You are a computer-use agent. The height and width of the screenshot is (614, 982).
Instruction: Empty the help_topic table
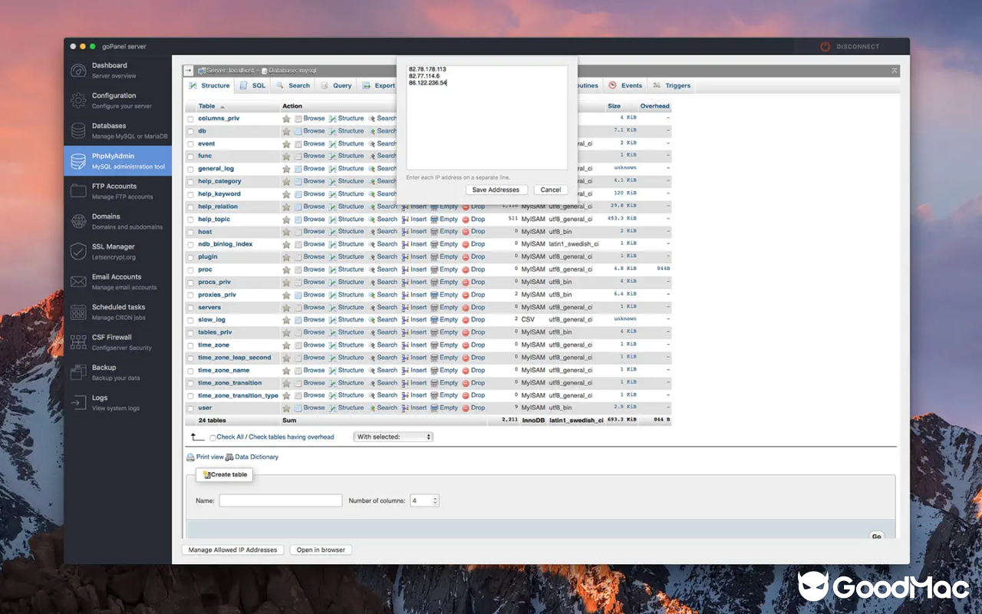tap(448, 219)
